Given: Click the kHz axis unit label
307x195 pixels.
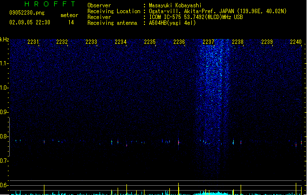Looking at the screenshot, I should point(4,39).
